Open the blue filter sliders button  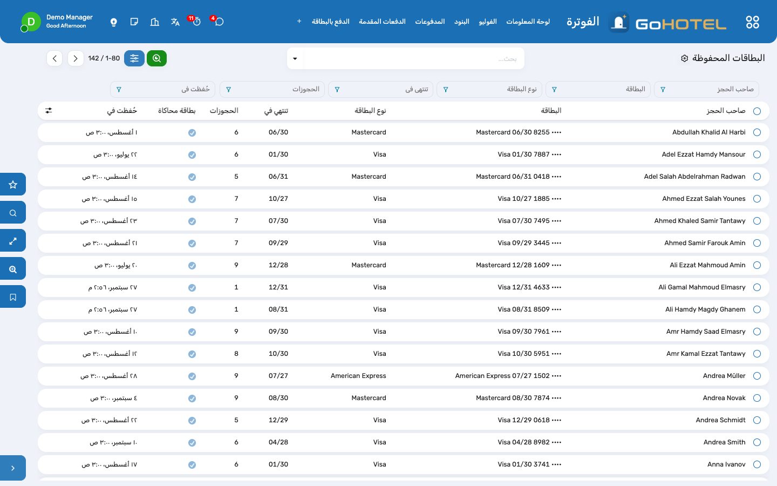134,58
